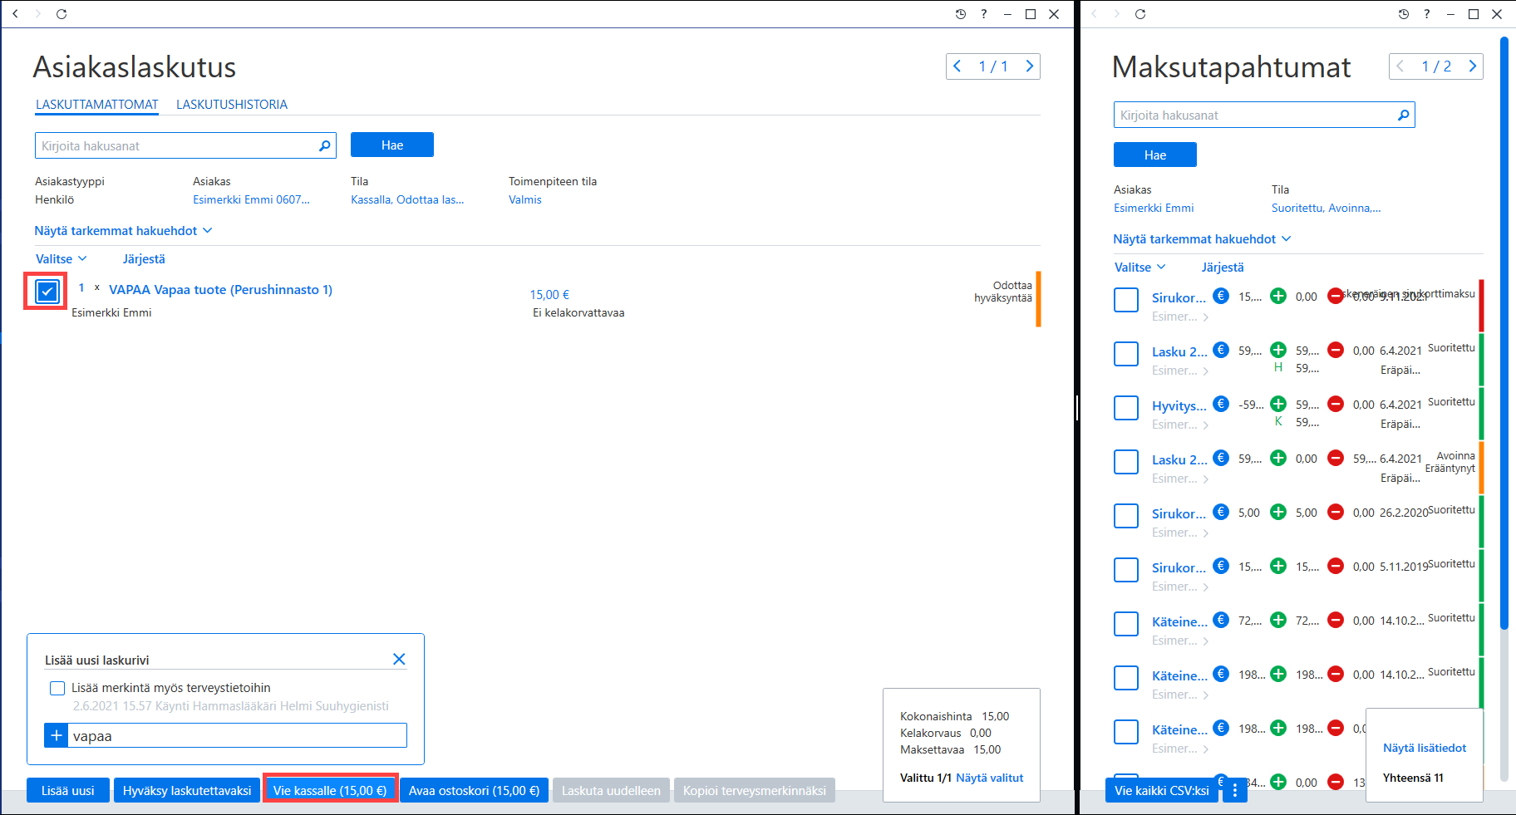Expand Näytä tarkemmat hakuehdot in Maksutapahtumat
This screenshot has width=1516, height=815.
click(1202, 239)
